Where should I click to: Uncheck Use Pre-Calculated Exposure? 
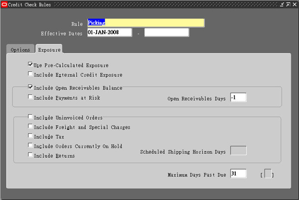pyautogui.click(x=30, y=64)
